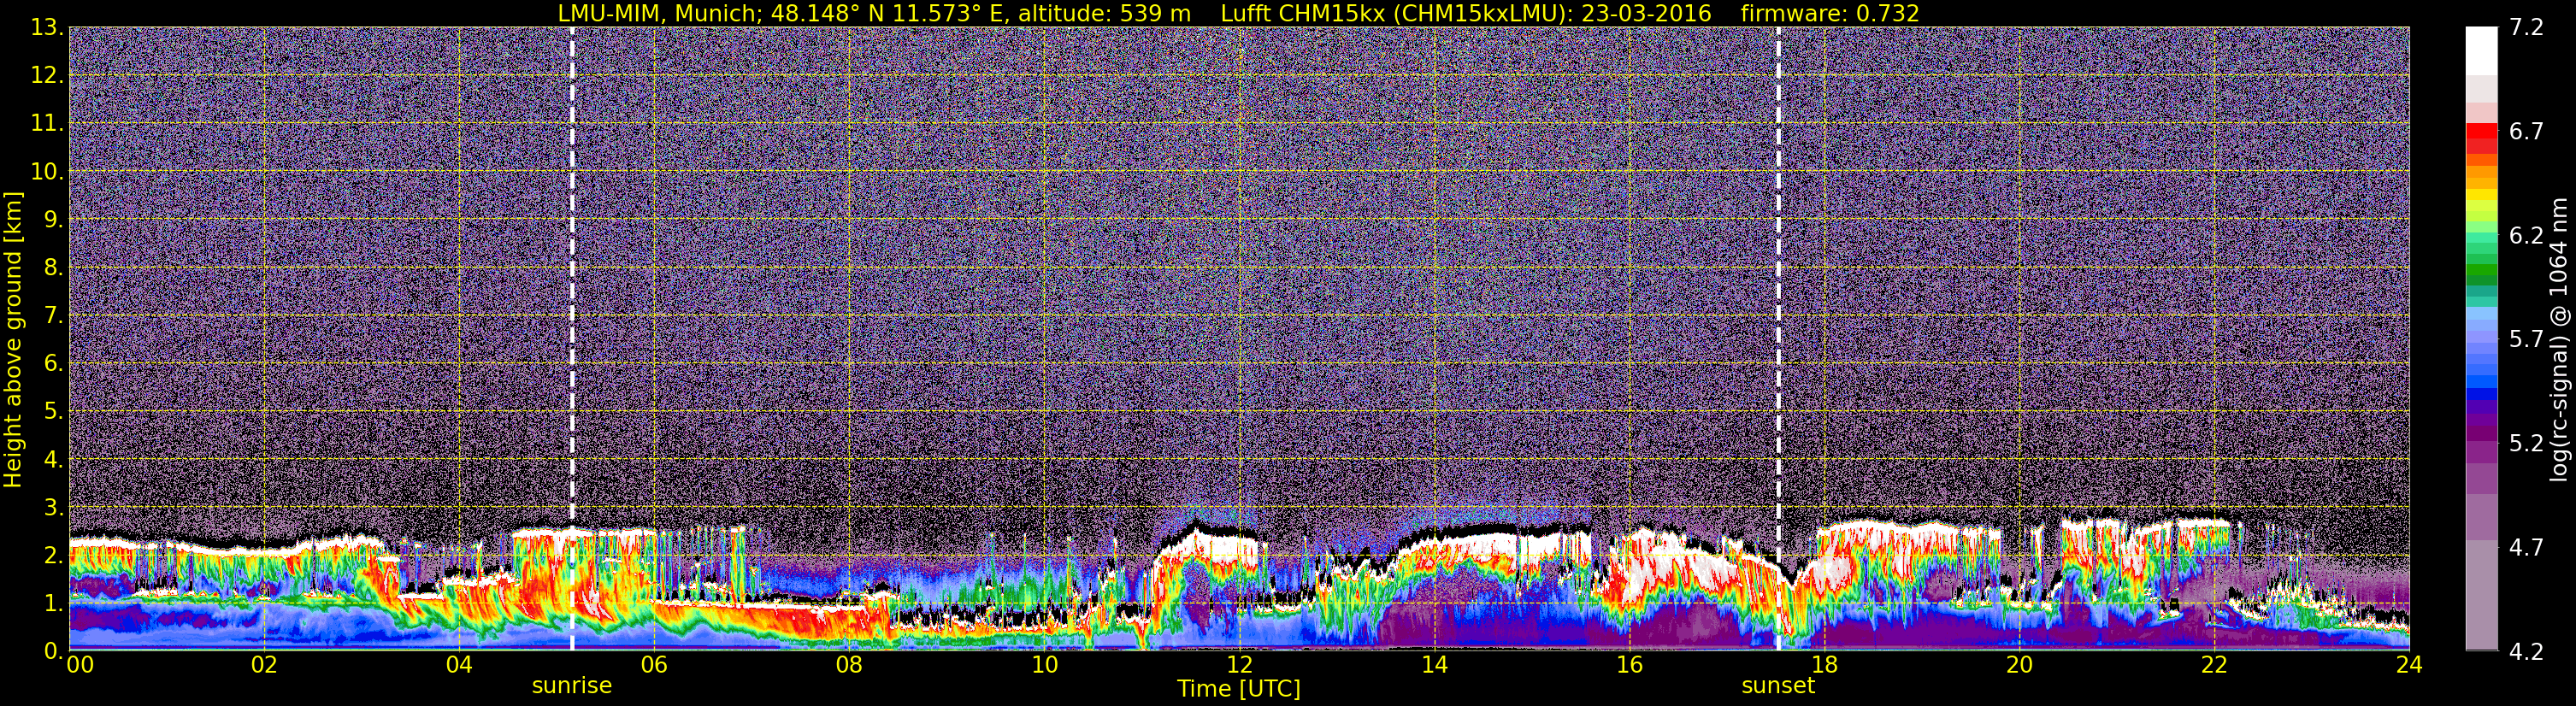2576x706 pixels.
Task: Click the '5.2' colorbar value
Action: 2526,443
